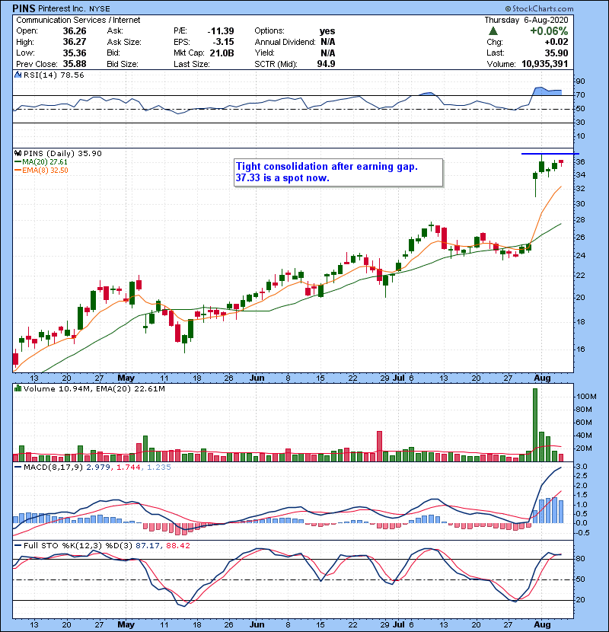The height and width of the screenshot is (632, 609).
Task: Click the RSI(14) indicator icon
Action: 18,75
